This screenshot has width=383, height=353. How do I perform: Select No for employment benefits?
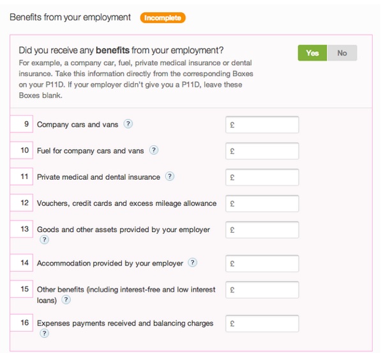342,53
